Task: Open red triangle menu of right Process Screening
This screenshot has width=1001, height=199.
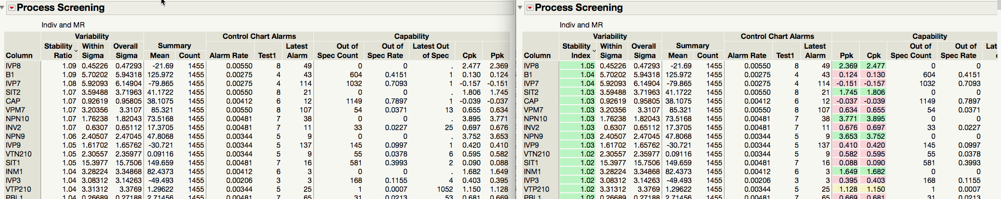Action: [x=530, y=8]
